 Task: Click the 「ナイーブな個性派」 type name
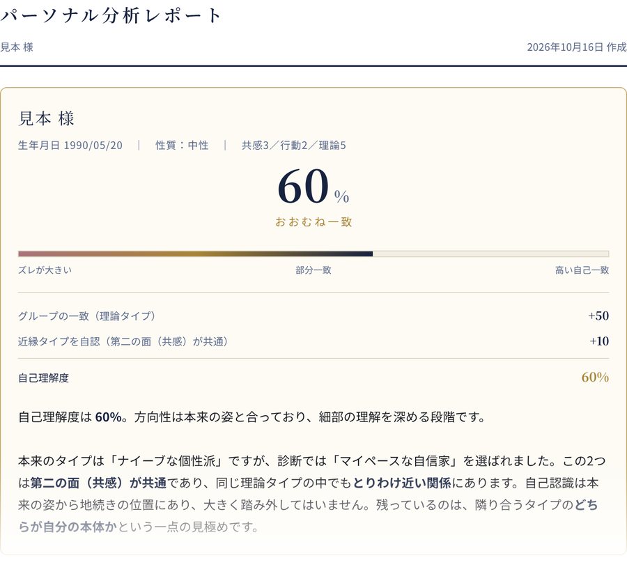[167, 461]
